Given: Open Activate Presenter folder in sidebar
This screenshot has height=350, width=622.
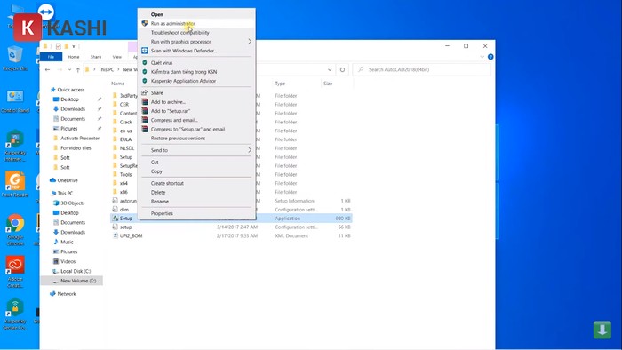Looking at the screenshot, I should 80,139.
